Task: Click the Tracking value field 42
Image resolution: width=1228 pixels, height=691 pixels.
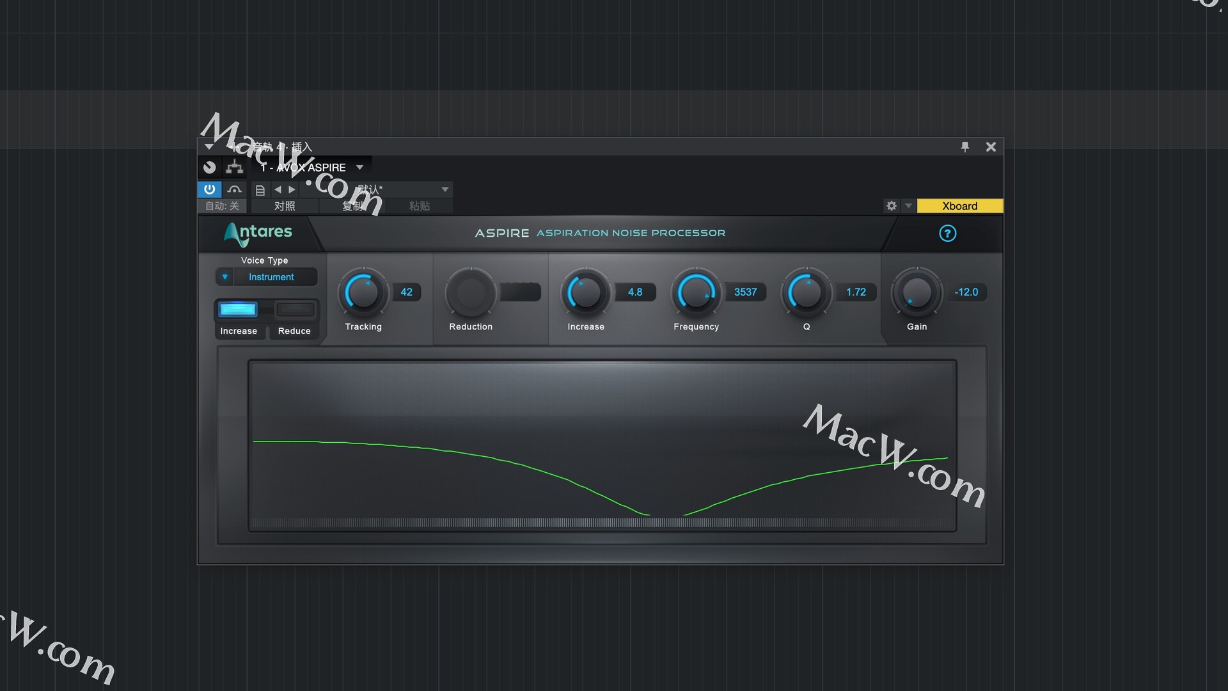Action: [x=406, y=292]
